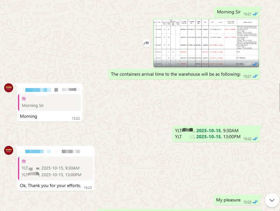This screenshot has width=280, height=211.
Task: Click the 15:23 timestamp on My pleasure
Action: tap(247, 201)
